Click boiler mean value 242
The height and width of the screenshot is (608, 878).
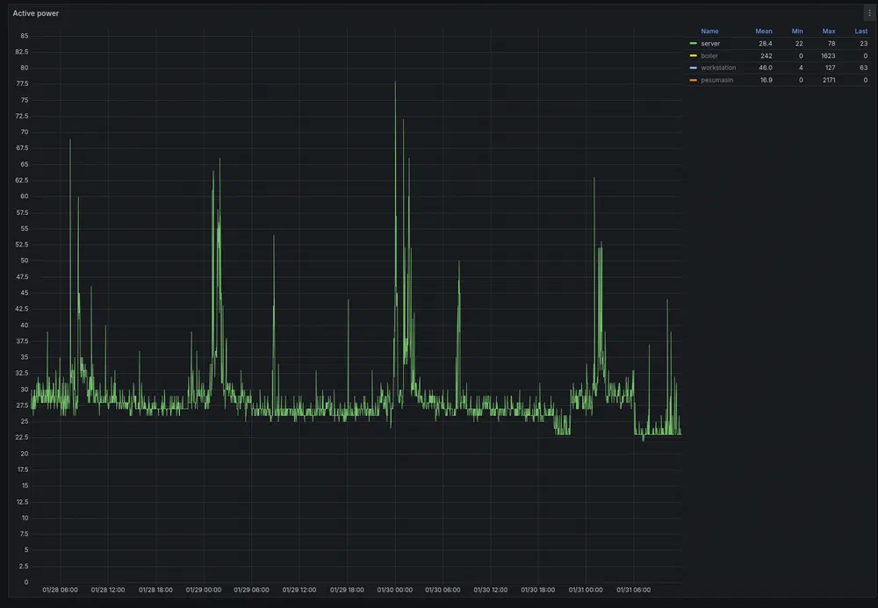click(766, 56)
